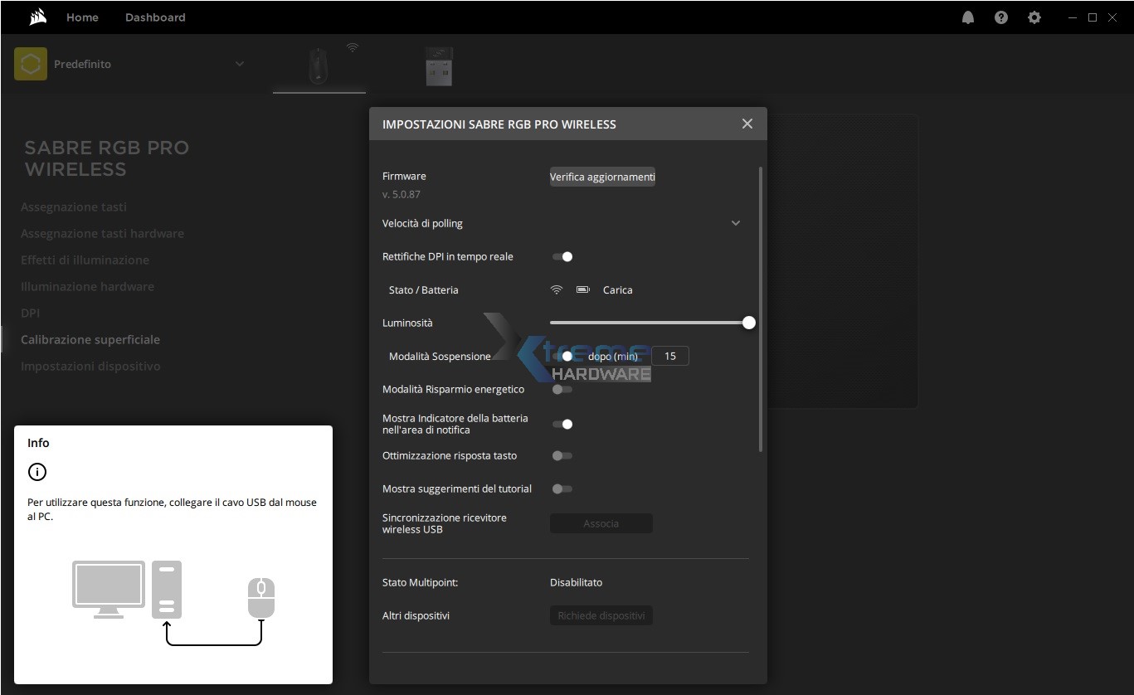Close the Impostazioni Sabre RGB Pro dialog
This screenshot has width=1134, height=695.
747,124
